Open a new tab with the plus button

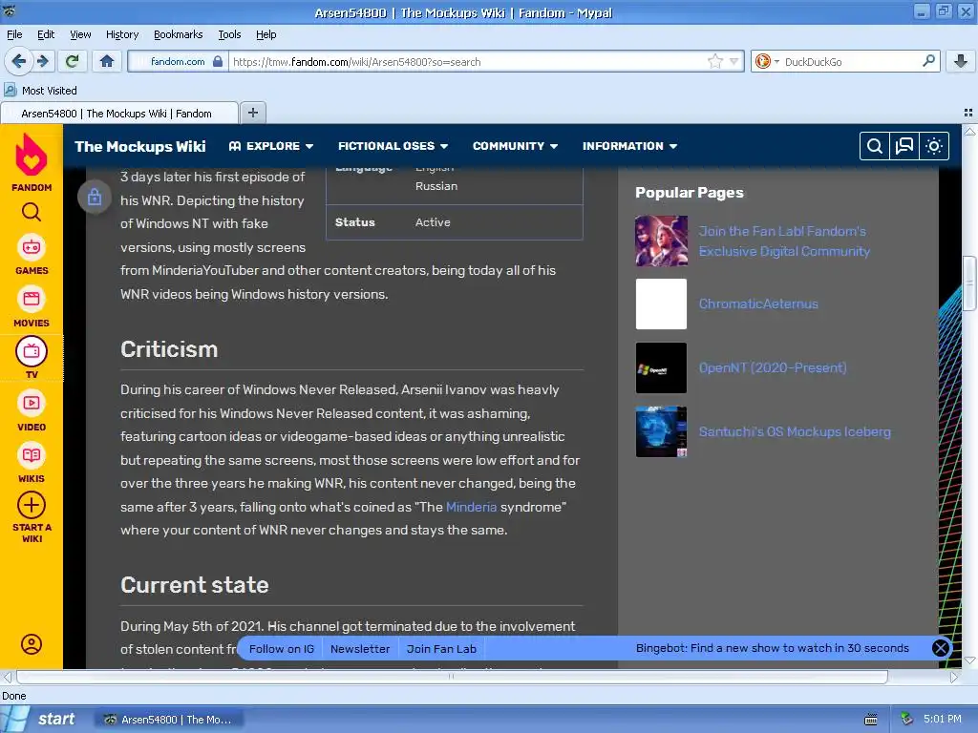point(252,113)
